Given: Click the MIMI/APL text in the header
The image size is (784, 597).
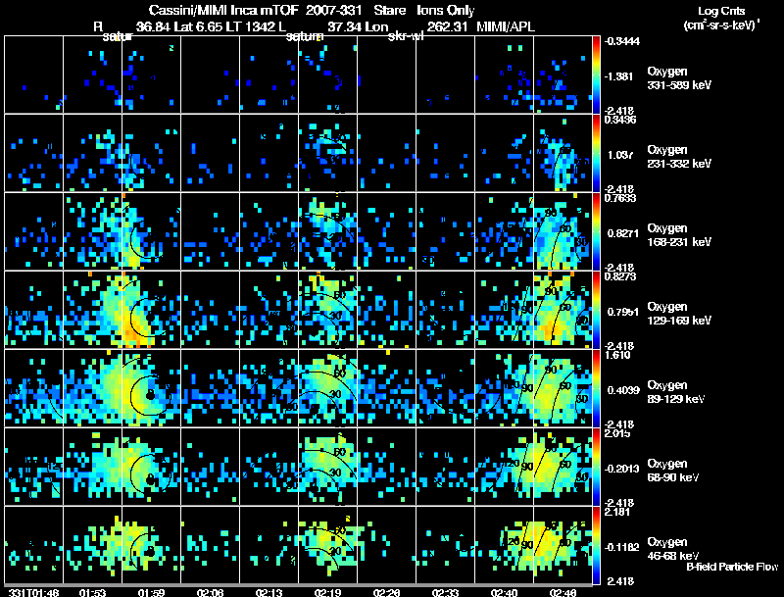Looking at the screenshot, I should coord(506,26).
